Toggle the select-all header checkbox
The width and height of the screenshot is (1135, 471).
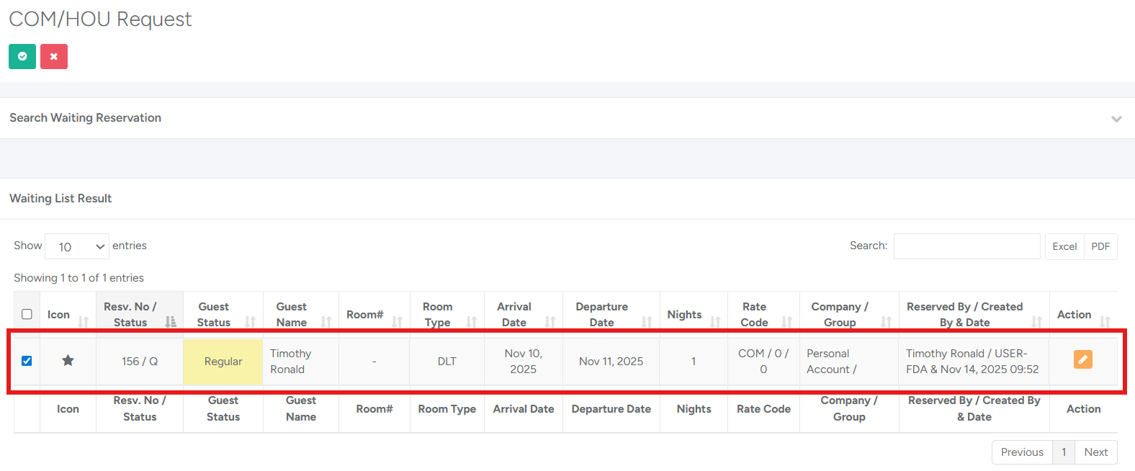(x=27, y=314)
